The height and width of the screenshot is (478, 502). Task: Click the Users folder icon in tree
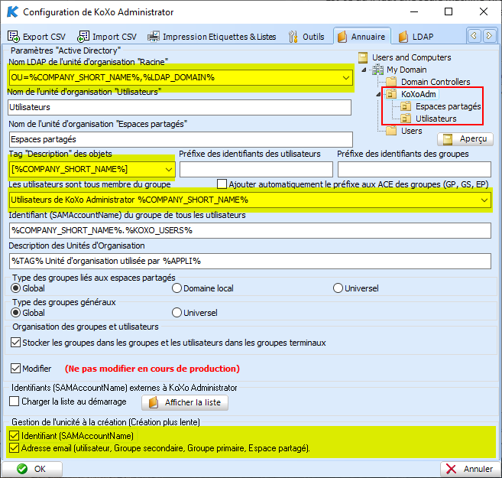[391, 131]
